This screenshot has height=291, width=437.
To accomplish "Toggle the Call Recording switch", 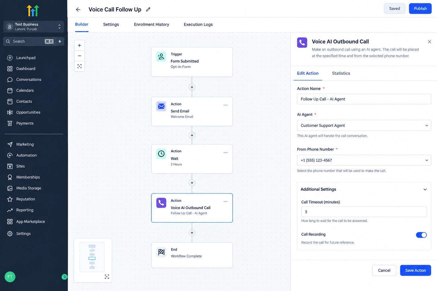I will pos(421,235).
